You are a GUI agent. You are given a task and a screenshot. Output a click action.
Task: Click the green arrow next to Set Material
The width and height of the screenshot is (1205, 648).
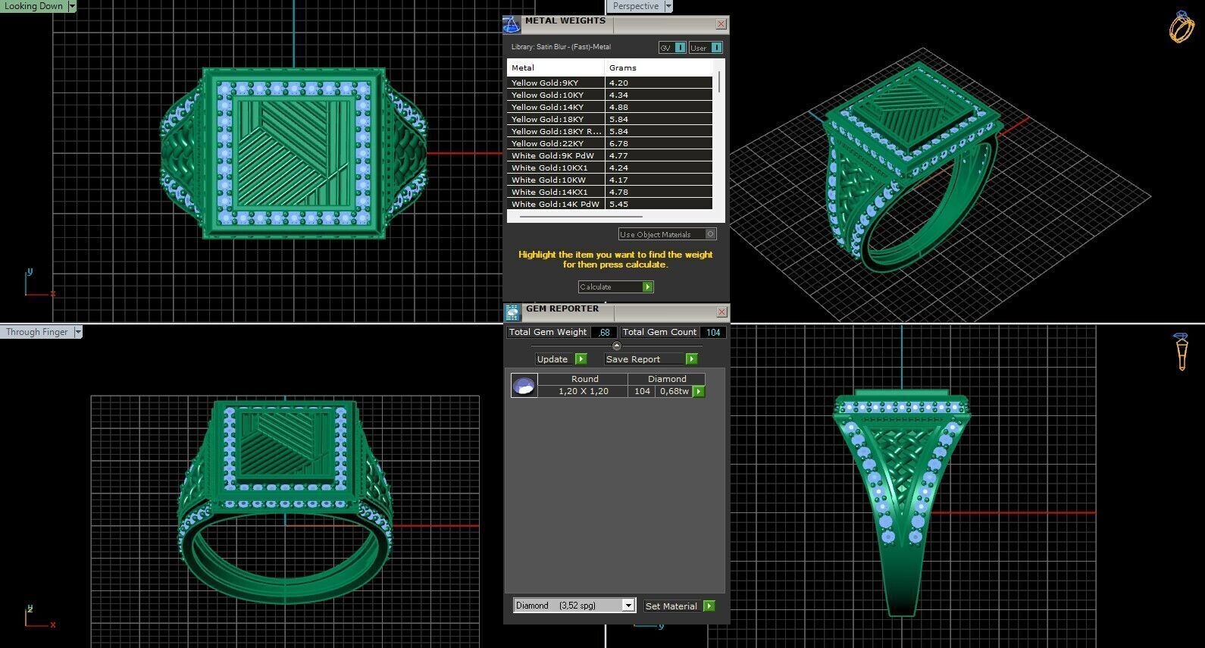pyautogui.click(x=709, y=606)
